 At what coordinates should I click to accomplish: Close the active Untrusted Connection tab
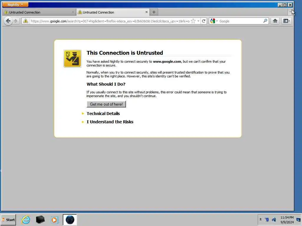(146, 12)
